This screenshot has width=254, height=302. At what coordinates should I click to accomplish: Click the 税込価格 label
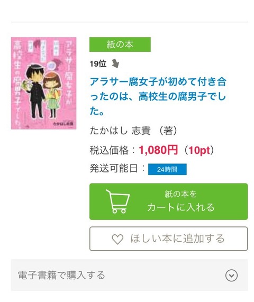point(109,150)
